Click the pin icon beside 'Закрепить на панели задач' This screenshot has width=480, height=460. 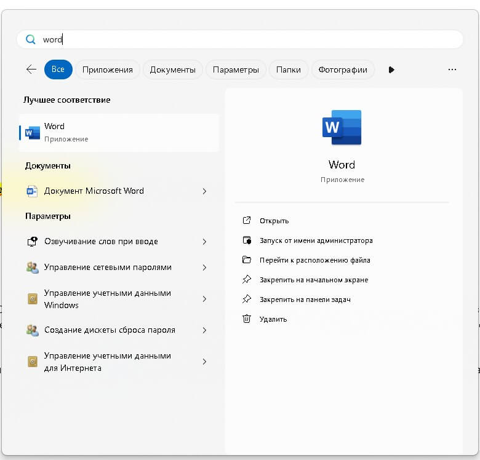pyautogui.click(x=247, y=299)
